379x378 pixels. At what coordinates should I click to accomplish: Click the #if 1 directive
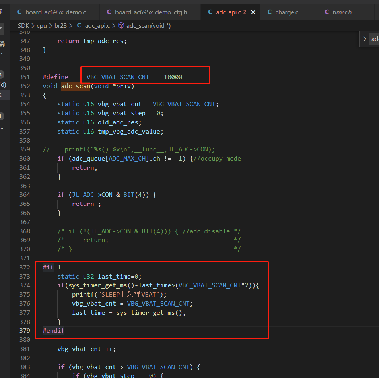(52, 268)
